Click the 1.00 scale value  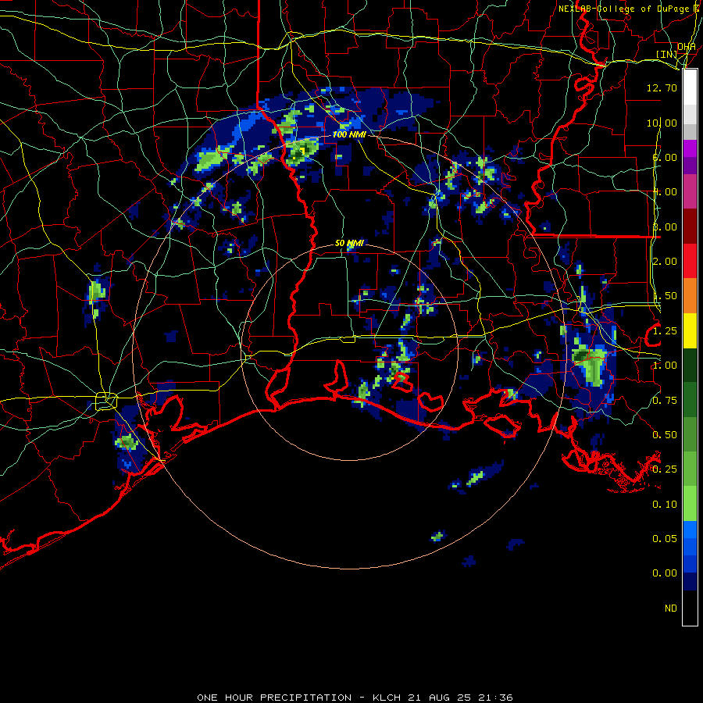(665, 366)
